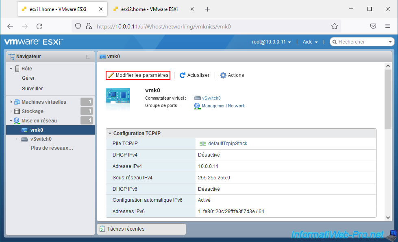
Task: Collapse the Mise en réseau node
Action: [11, 121]
